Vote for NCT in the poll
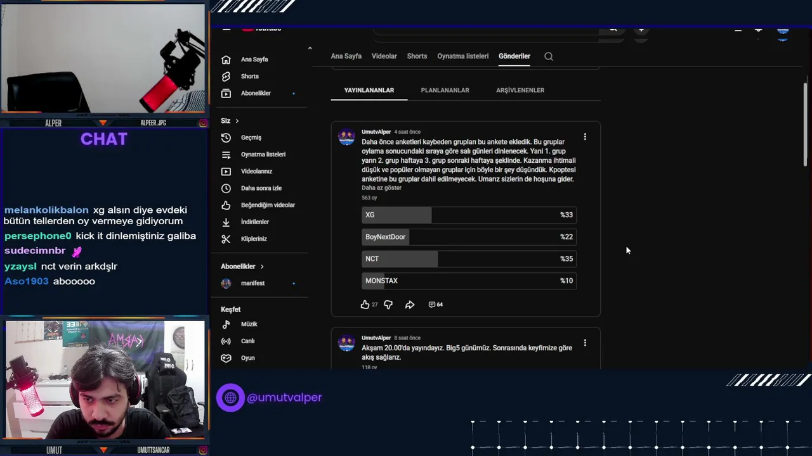Screen dimensions: 812x456 tap(469, 258)
